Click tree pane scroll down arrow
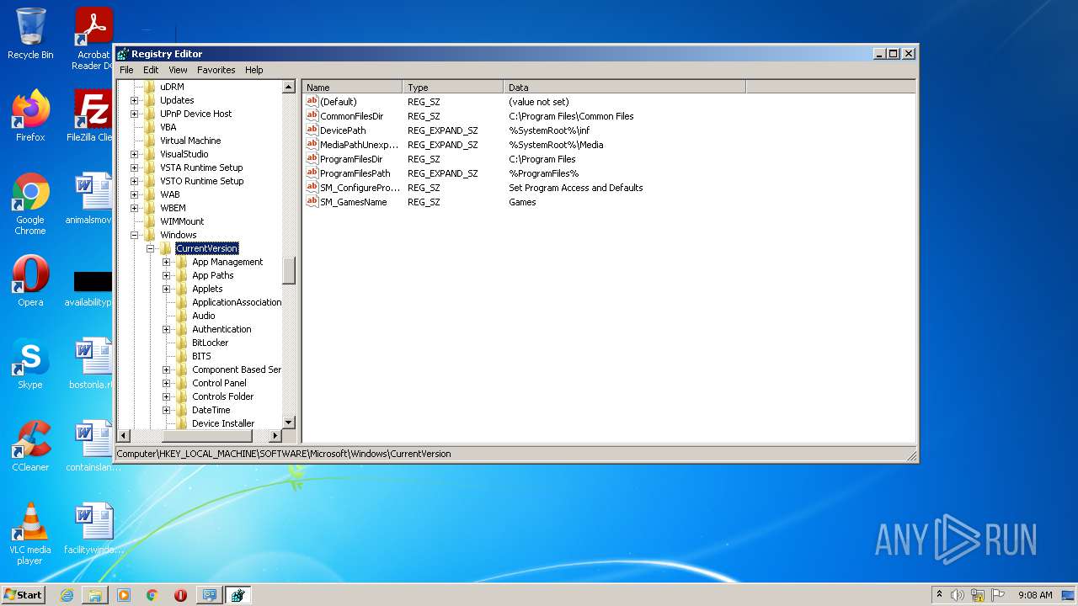This screenshot has height=606, width=1078. 289,423
